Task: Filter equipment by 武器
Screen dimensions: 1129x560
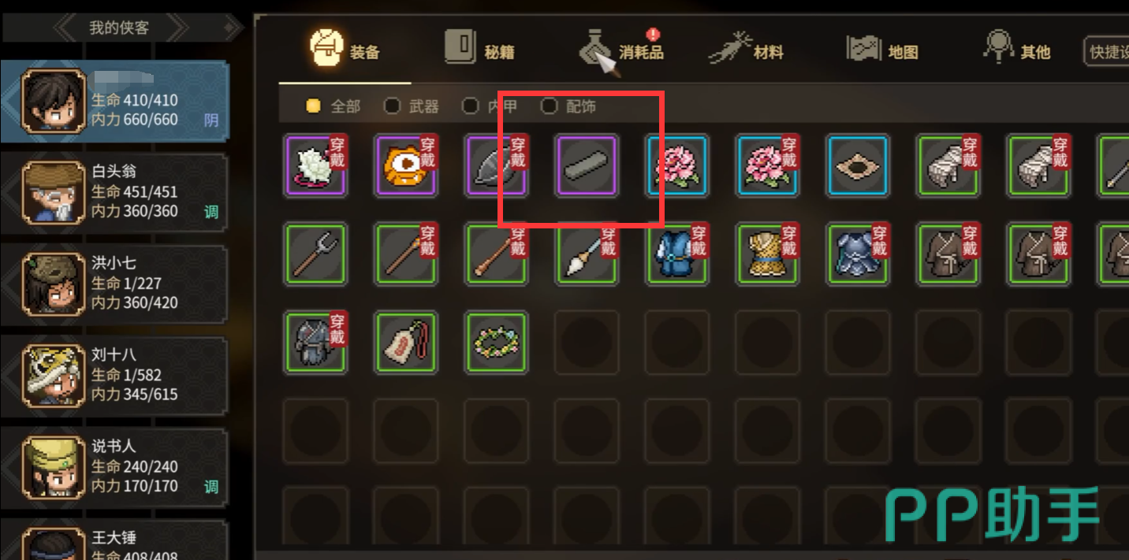Action: tap(411, 106)
